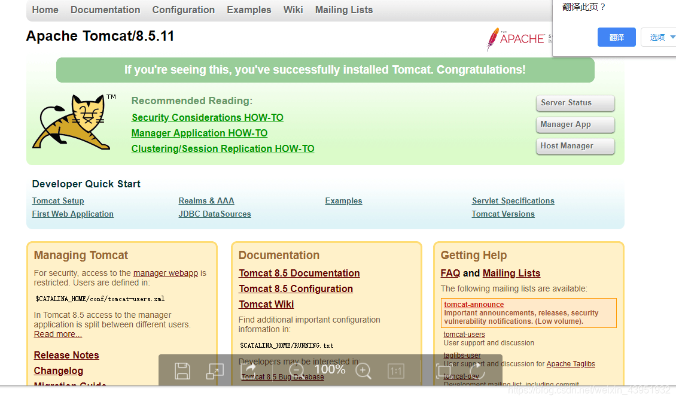Open the Tomcat Setup link
The width and height of the screenshot is (676, 401).
pyautogui.click(x=58, y=201)
